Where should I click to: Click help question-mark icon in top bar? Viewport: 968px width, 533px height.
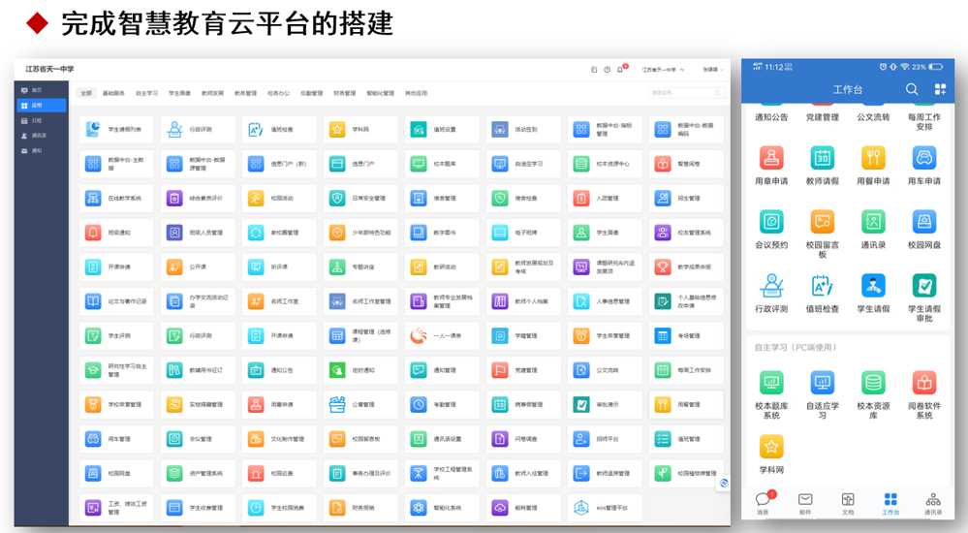point(607,70)
